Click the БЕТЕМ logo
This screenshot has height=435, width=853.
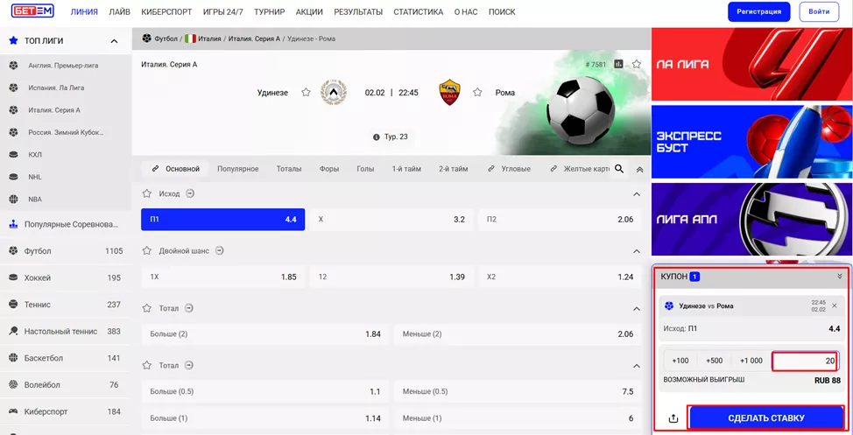point(32,12)
